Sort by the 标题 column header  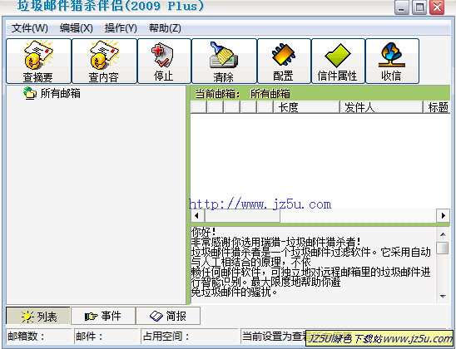point(437,107)
